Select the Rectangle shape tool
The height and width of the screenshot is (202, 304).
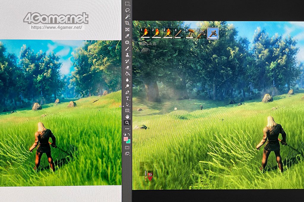tap(127, 111)
